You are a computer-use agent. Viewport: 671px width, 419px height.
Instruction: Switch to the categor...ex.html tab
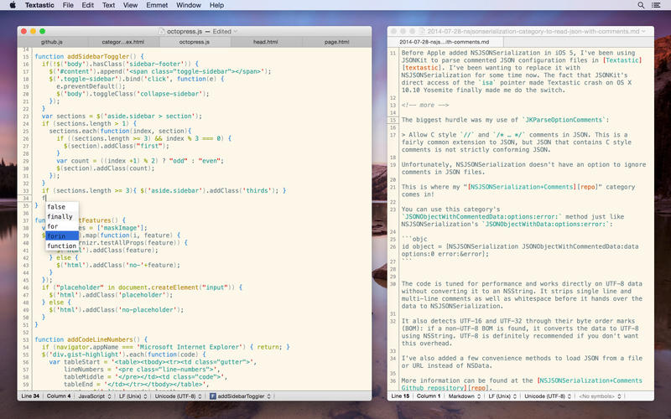123,42
